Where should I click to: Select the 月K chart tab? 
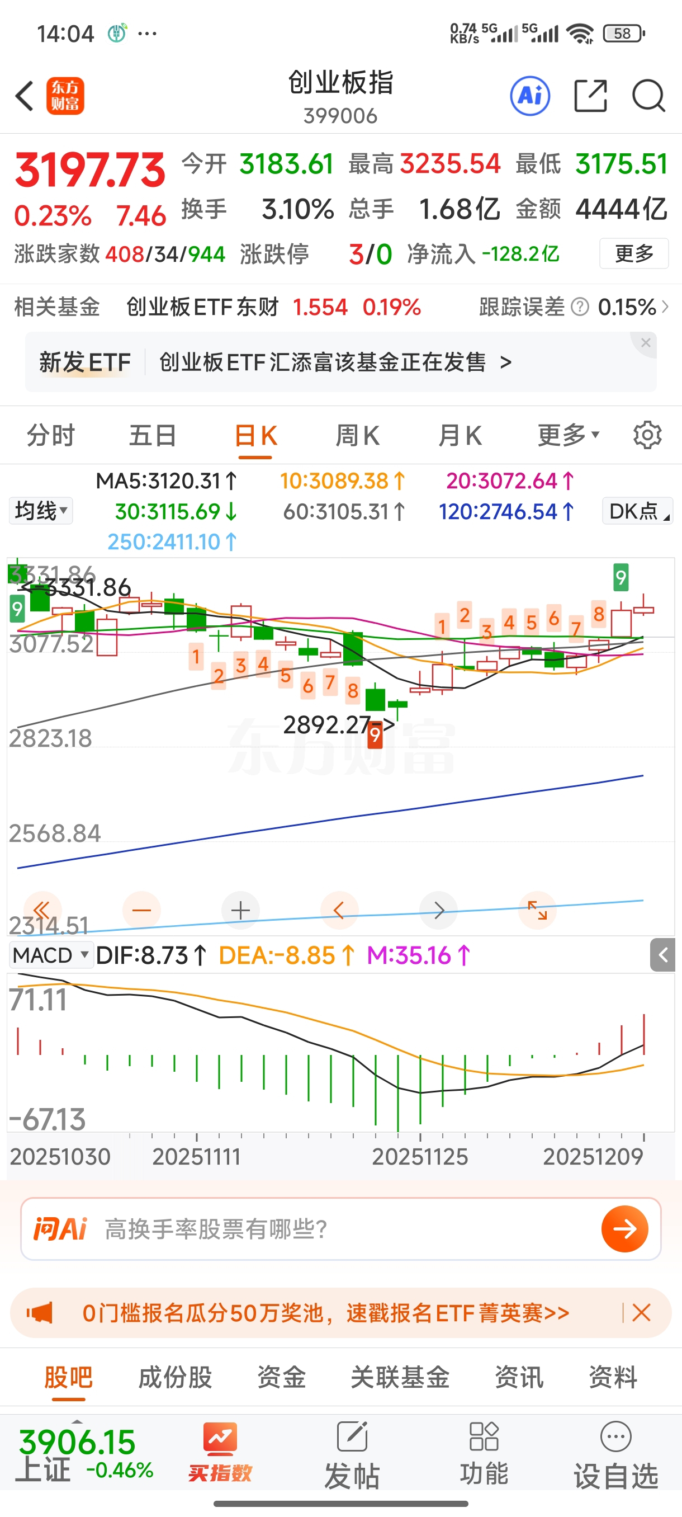(460, 436)
